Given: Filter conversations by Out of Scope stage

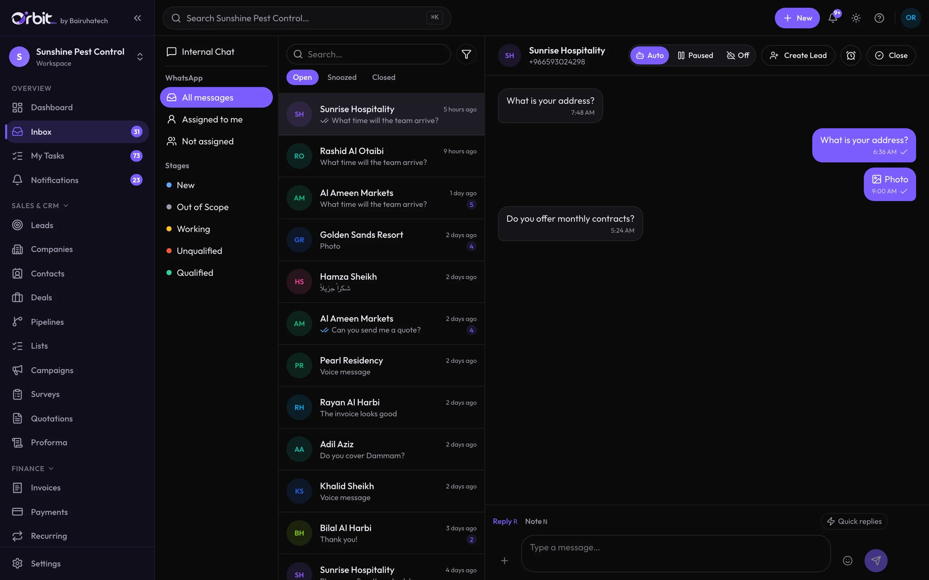Looking at the screenshot, I should [216, 207].
